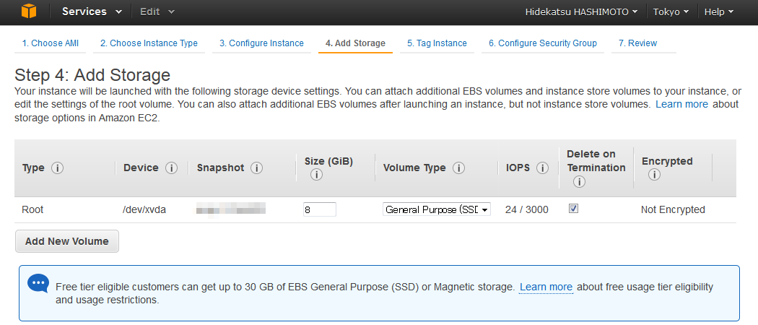Click the info icon next to Volume Type

click(x=458, y=168)
